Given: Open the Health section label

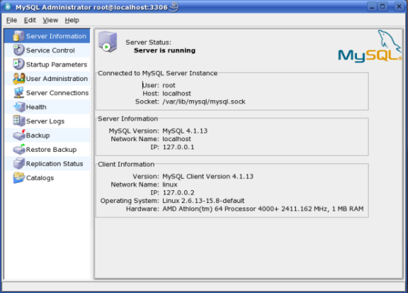Looking at the screenshot, I should click(36, 107).
